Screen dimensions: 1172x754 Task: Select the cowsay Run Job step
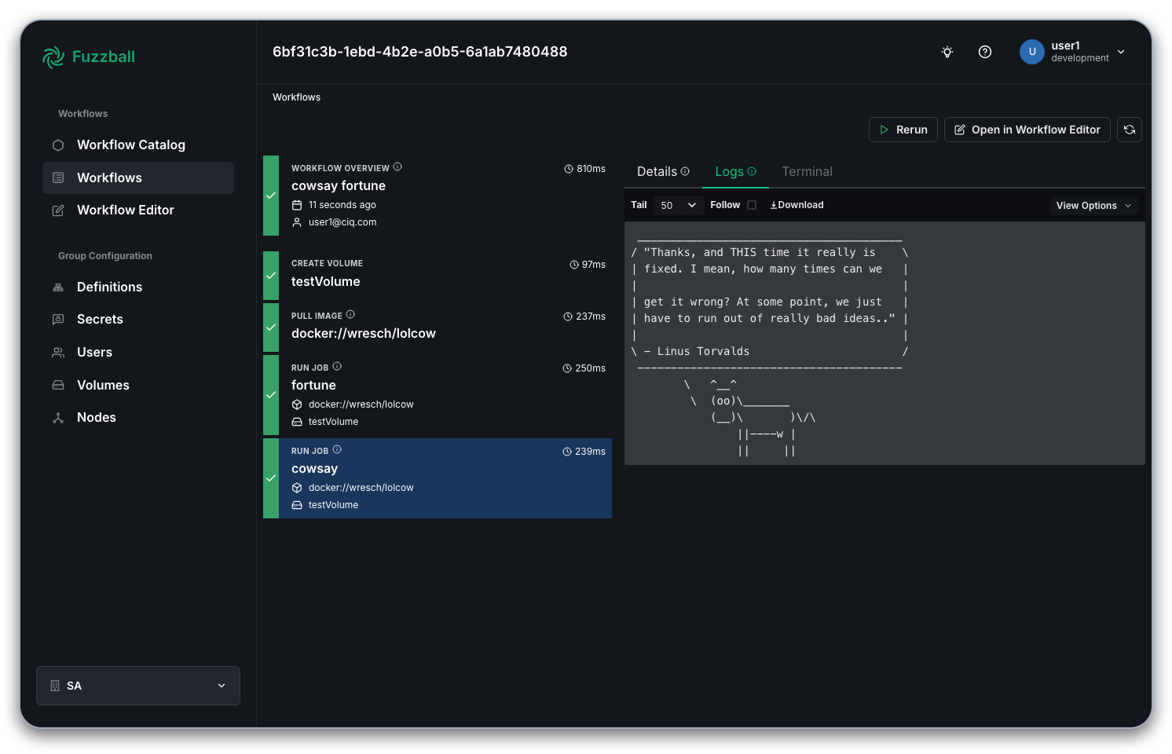click(x=438, y=478)
